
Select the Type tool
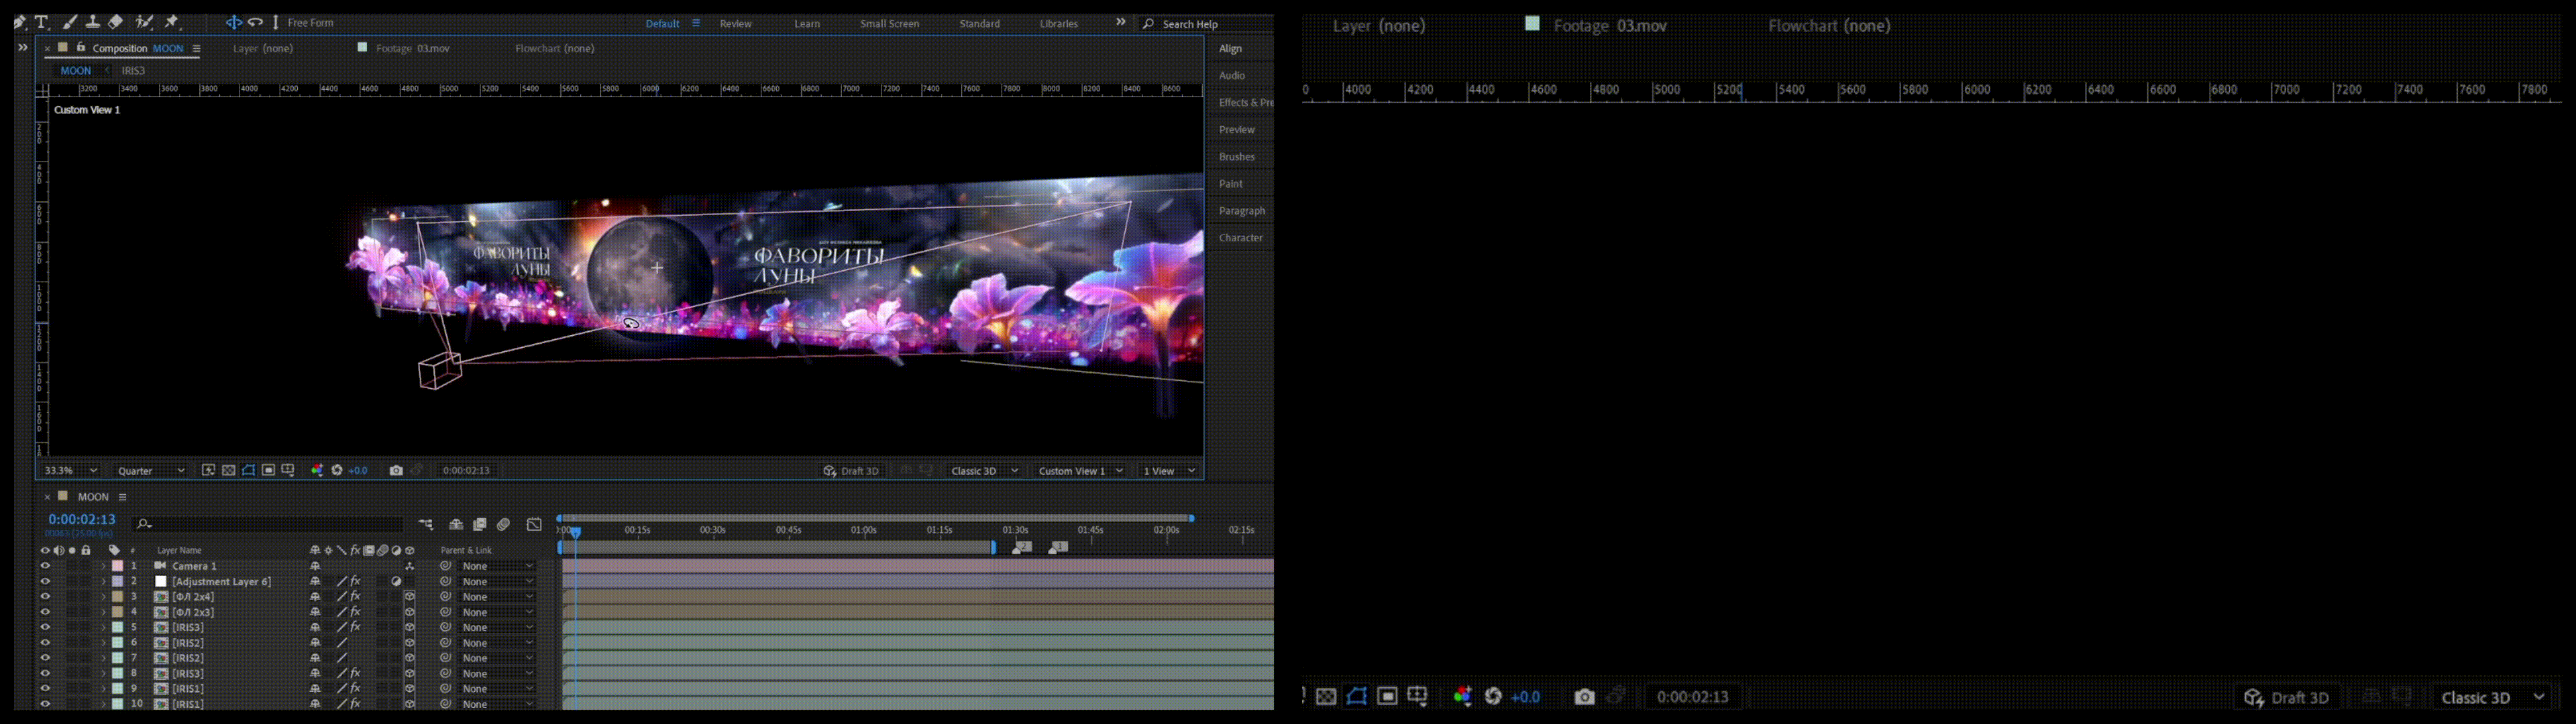pyautogui.click(x=42, y=22)
